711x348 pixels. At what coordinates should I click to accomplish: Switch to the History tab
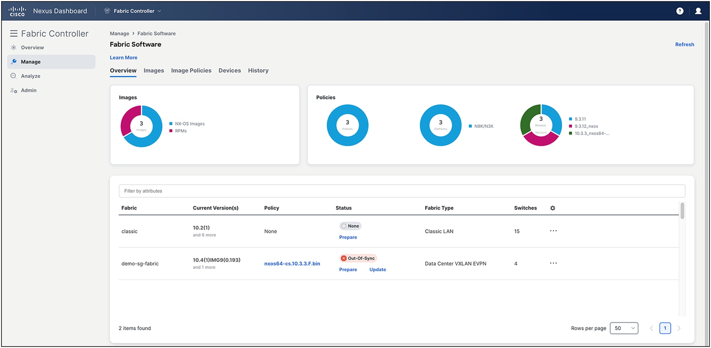(x=258, y=71)
